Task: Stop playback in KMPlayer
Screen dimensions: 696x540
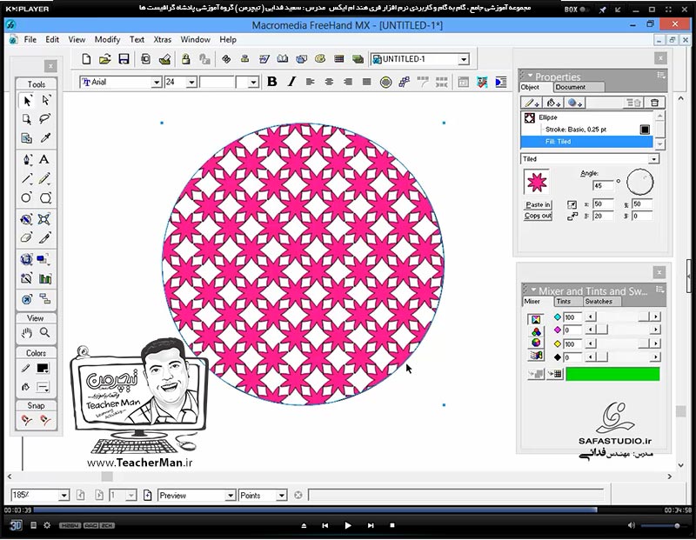Action: click(392, 525)
